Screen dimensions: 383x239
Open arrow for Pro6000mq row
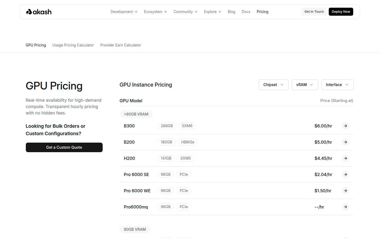point(345,207)
